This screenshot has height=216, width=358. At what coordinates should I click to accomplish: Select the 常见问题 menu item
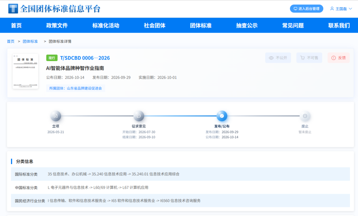pyautogui.click(x=293, y=25)
